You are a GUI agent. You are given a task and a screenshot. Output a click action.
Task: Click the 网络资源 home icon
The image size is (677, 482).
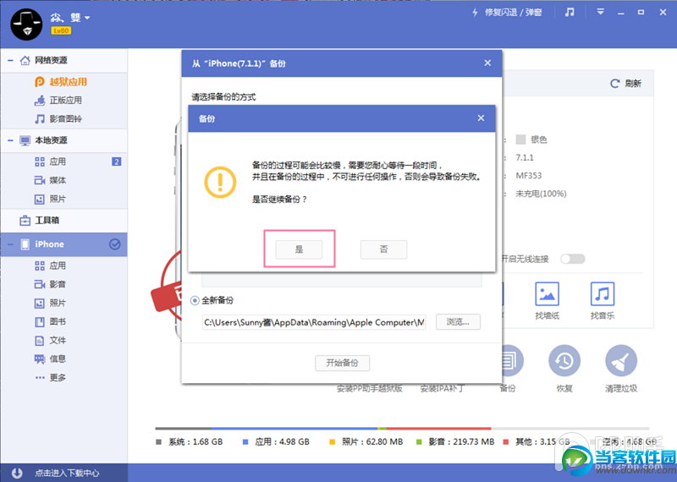25,60
